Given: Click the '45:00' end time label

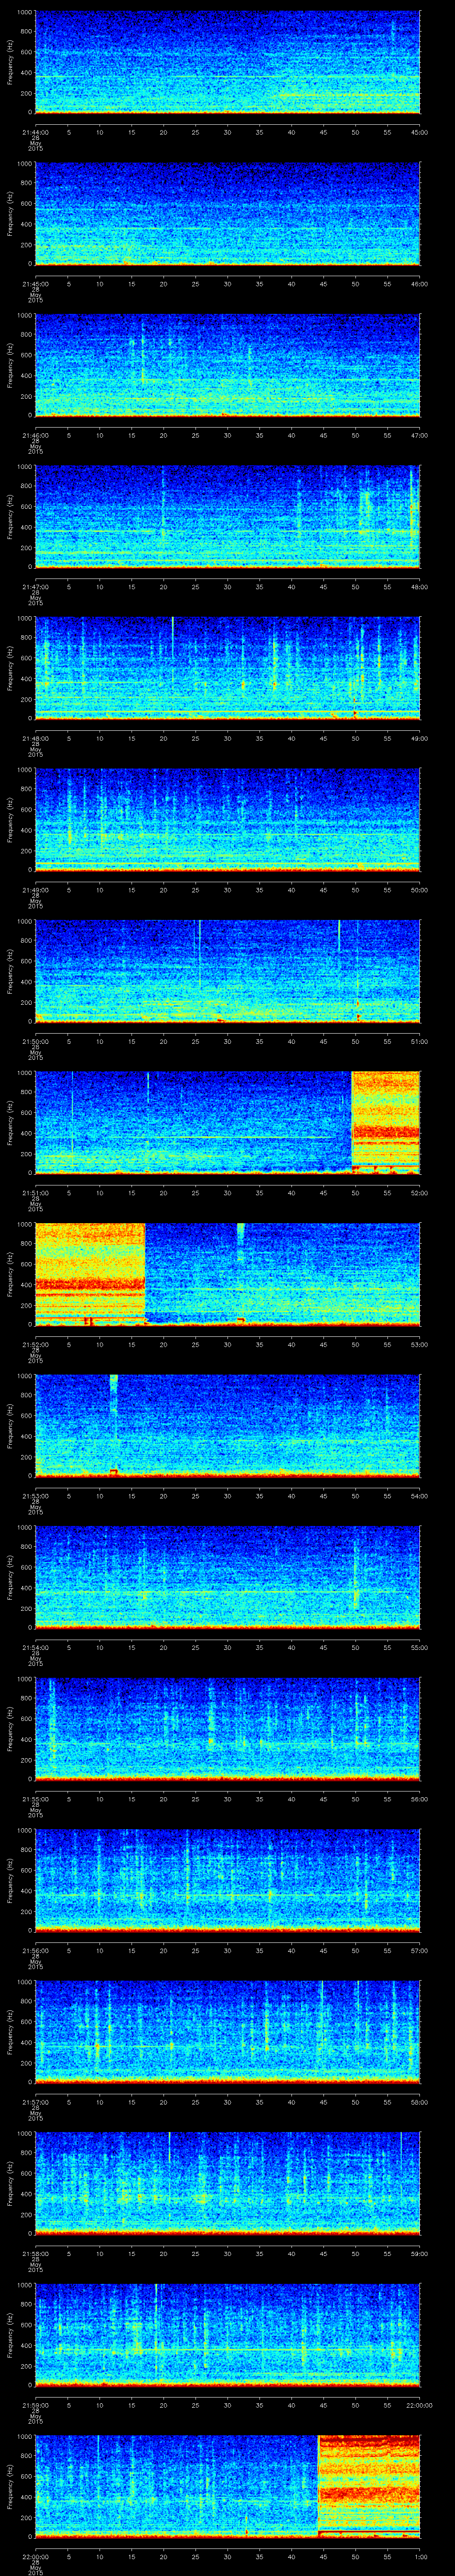Looking at the screenshot, I should (420, 132).
